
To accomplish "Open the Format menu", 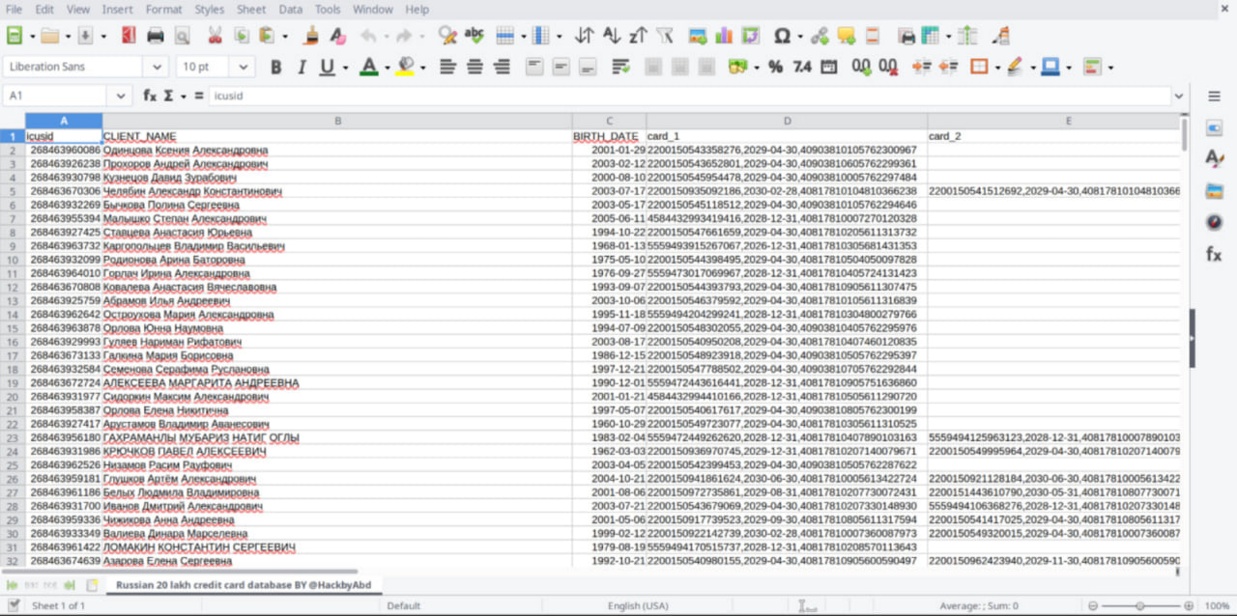I will [x=163, y=9].
